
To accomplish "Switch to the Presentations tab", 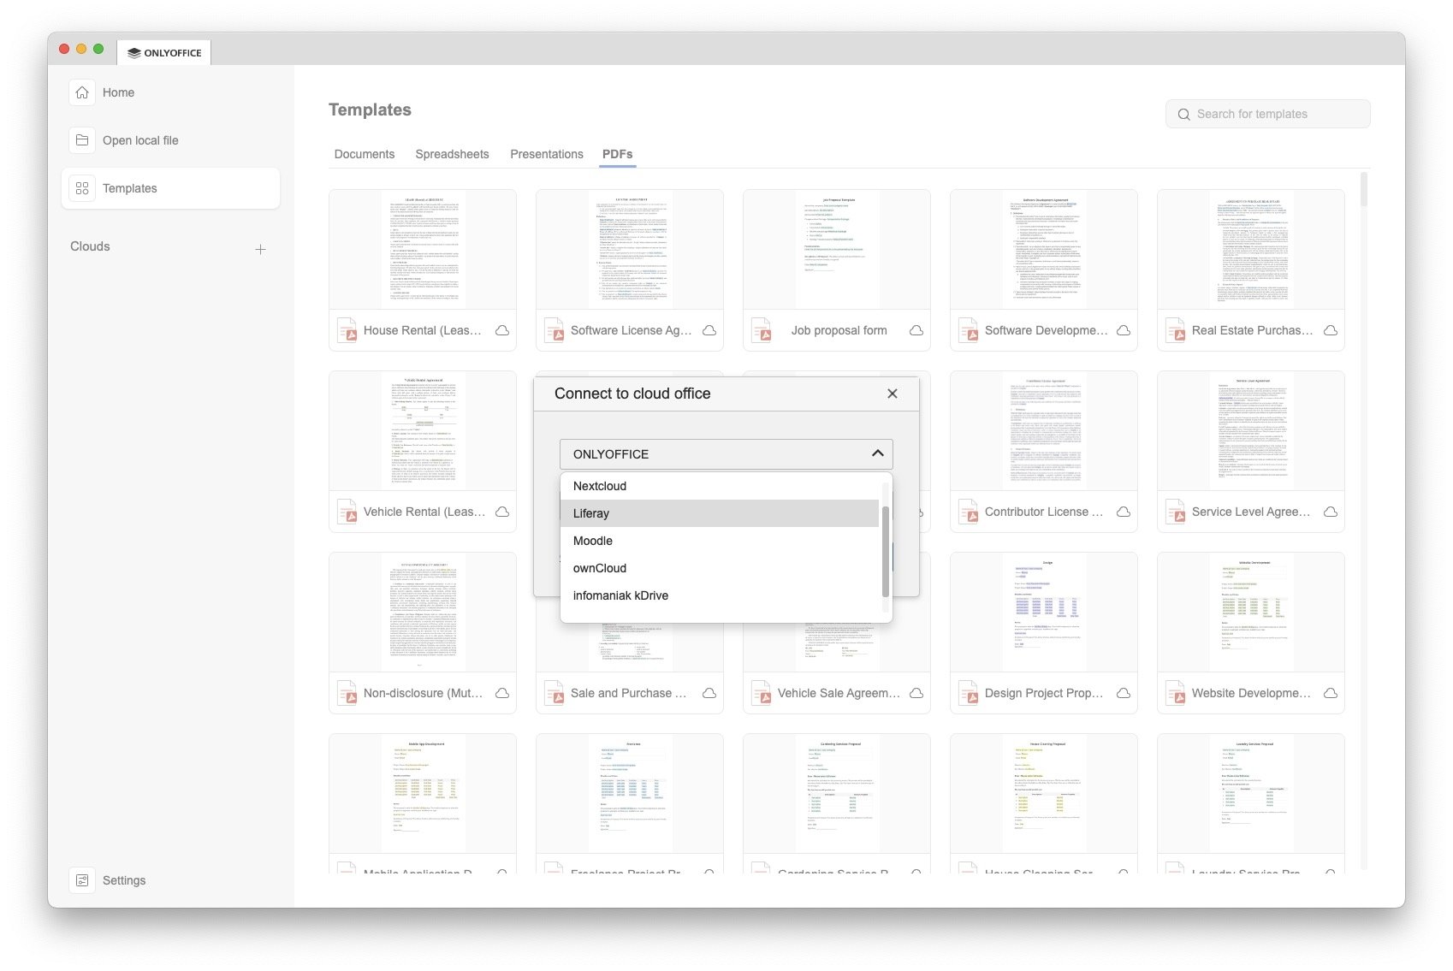I will click(546, 154).
